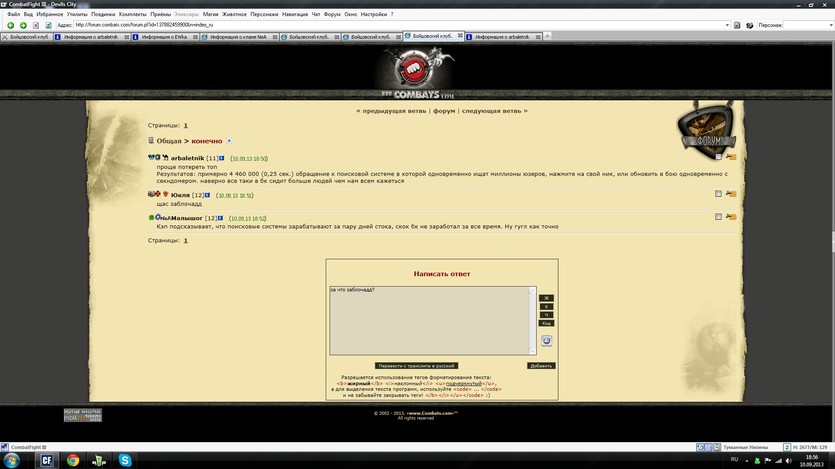
Task: Switch to Информация о EWka tab
Action: [x=165, y=37]
